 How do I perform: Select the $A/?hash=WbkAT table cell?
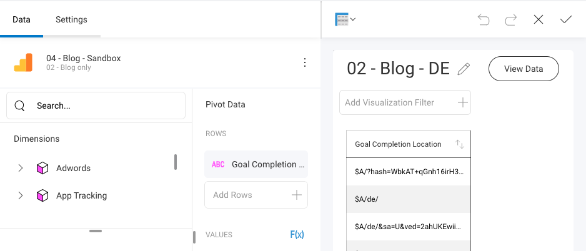(x=409, y=172)
